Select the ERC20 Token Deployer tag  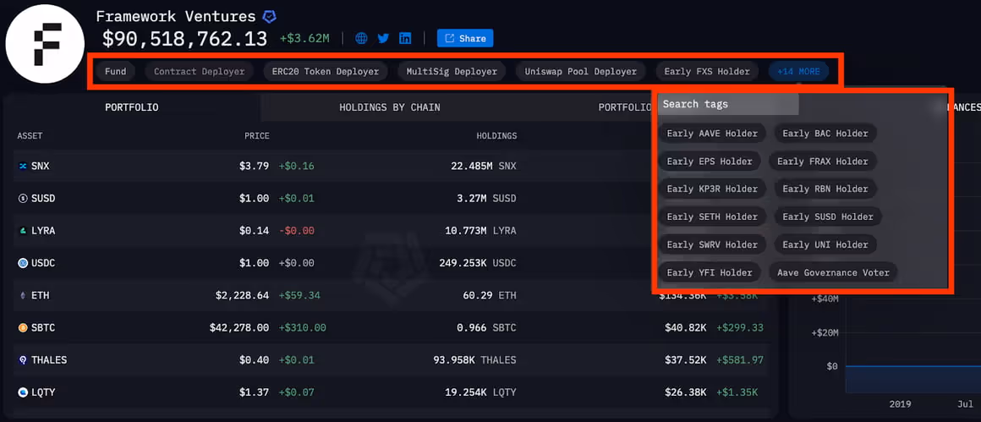(326, 71)
